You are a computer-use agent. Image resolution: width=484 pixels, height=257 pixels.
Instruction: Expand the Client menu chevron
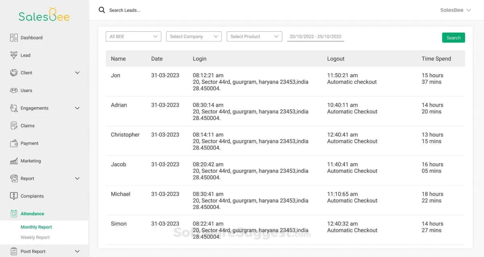[x=77, y=73]
